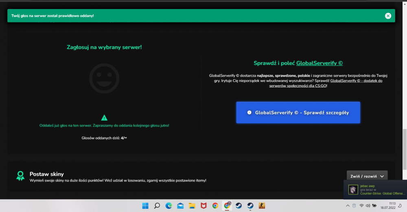Click the info icon in the blue button

click(x=249, y=113)
